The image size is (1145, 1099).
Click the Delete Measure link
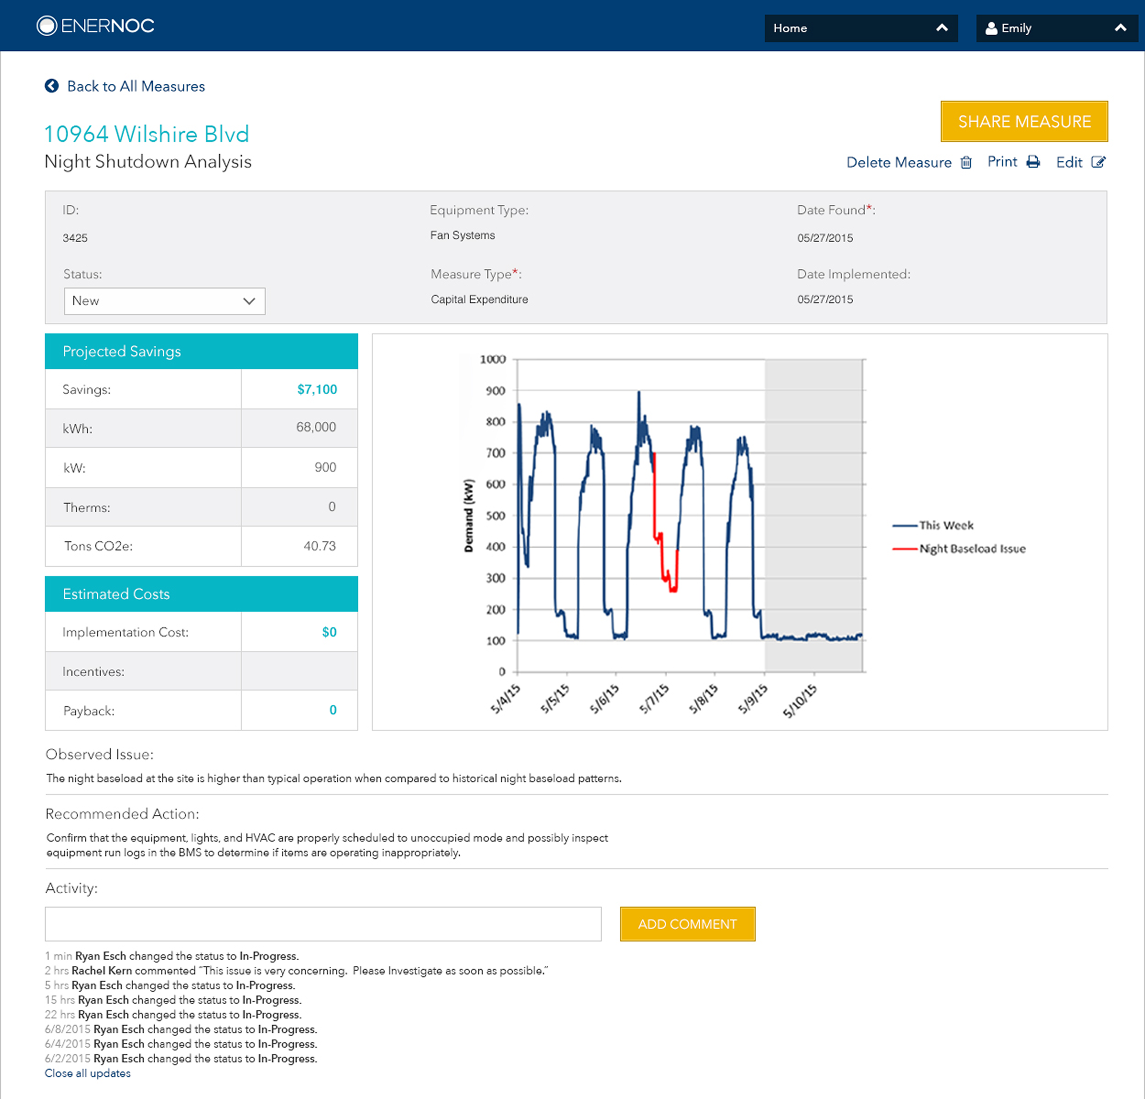(x=899, y=163)
